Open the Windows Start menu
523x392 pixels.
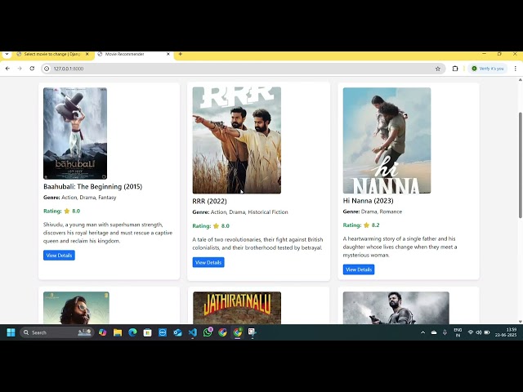click(11, 332)
